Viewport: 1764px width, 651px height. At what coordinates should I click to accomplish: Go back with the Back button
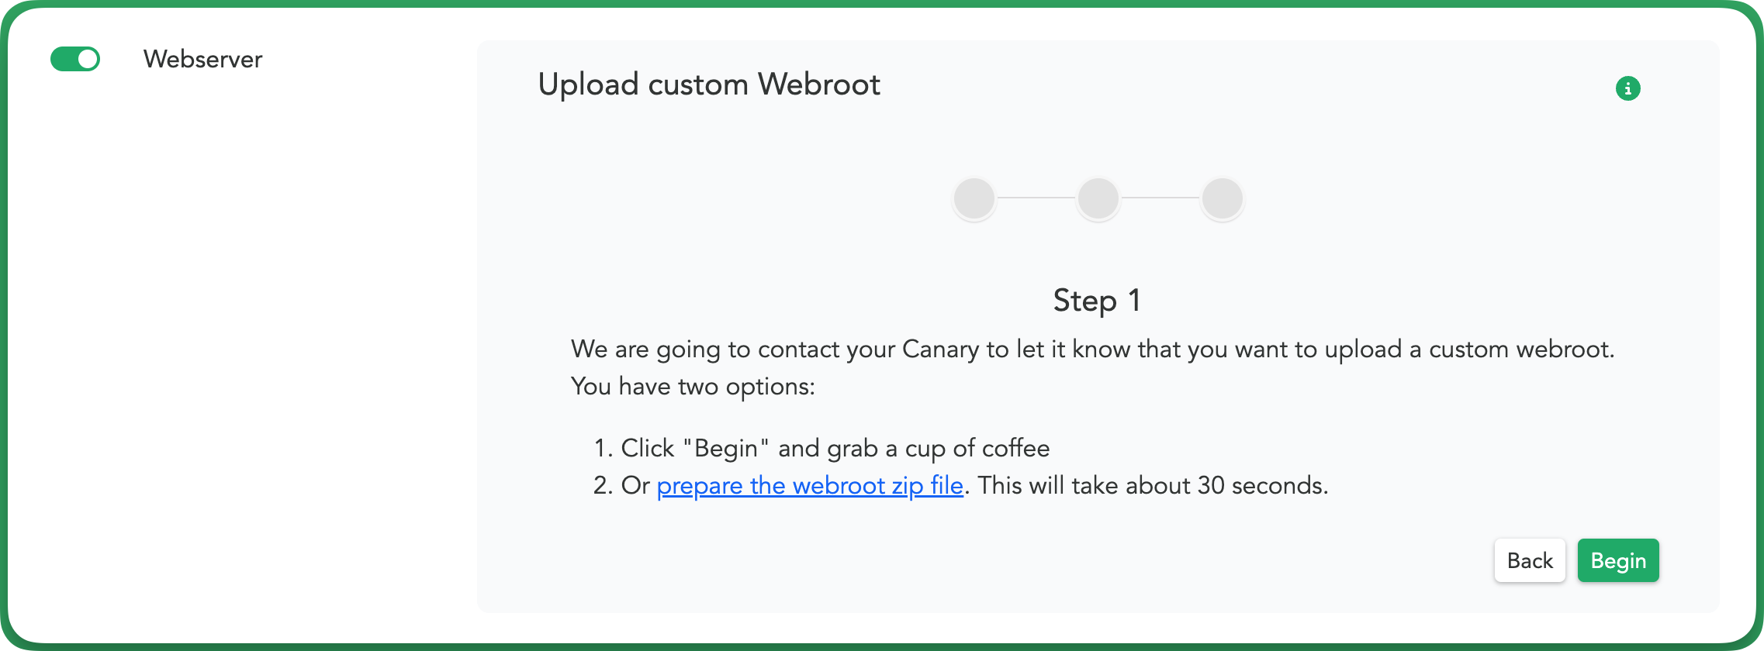click(1530, 560)
